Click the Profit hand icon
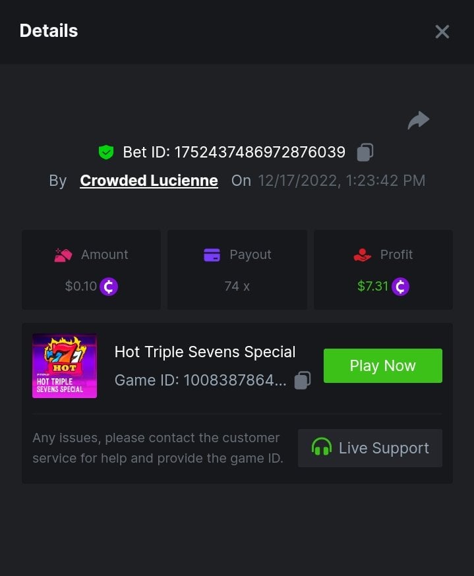The height and width of the screenshot is (576, 474). 363,255
